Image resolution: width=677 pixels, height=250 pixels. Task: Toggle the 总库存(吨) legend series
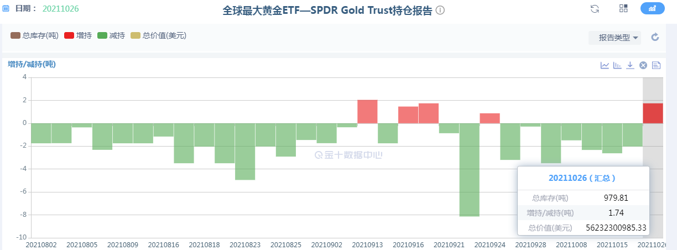pos(34,35)
